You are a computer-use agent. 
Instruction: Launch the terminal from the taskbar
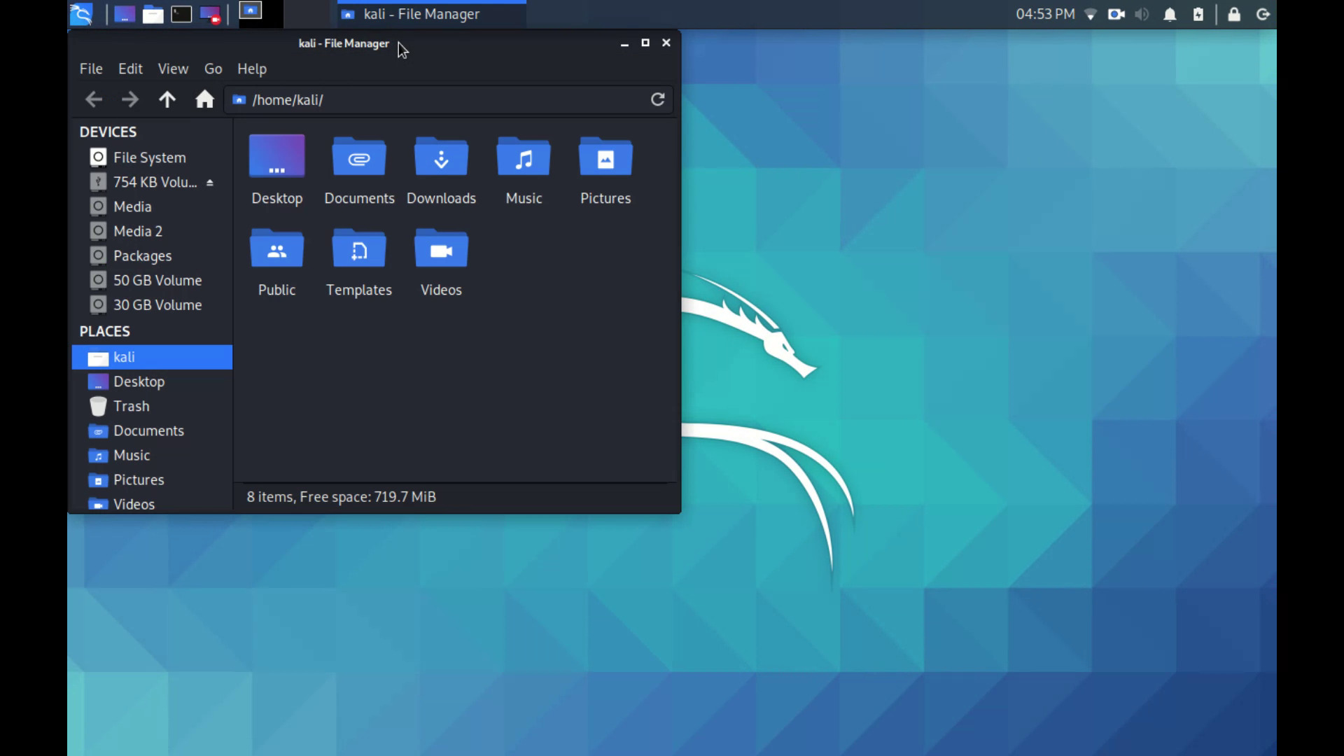pos(181,14)
